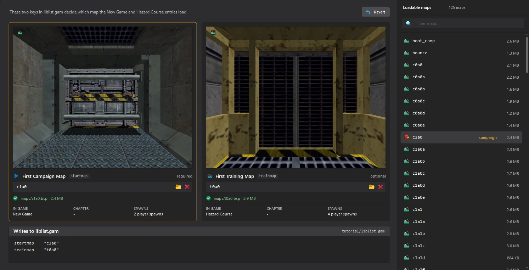This screenshot has width=529, height=270.
Task: Select the First Training Map preview image
Action: click(296, 97)
